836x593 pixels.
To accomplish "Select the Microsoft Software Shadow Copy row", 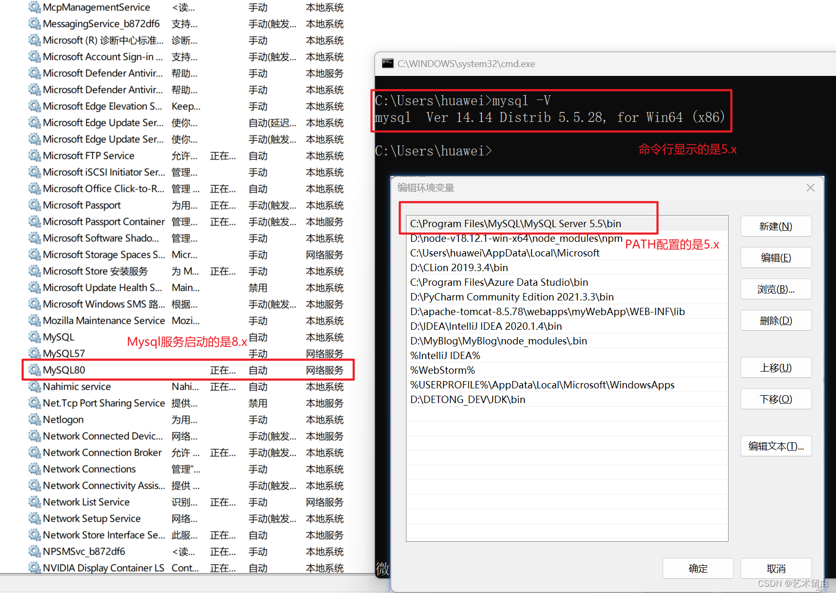I will 186,238.
